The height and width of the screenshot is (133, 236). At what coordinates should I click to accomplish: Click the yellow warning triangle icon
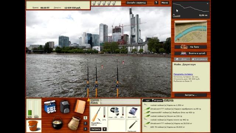(88, 100)
